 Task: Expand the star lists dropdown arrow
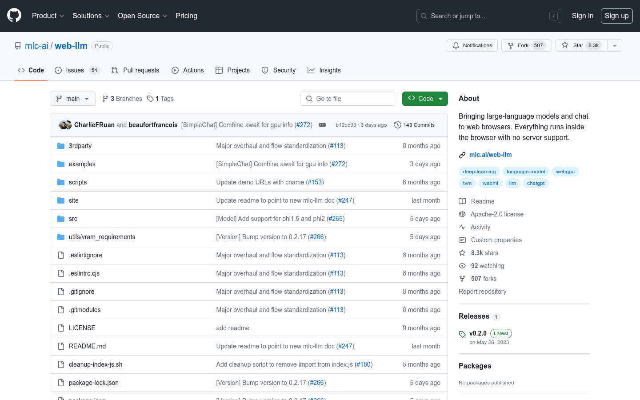pos(615,45)
